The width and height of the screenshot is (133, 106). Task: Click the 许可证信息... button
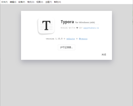[66, 47]
